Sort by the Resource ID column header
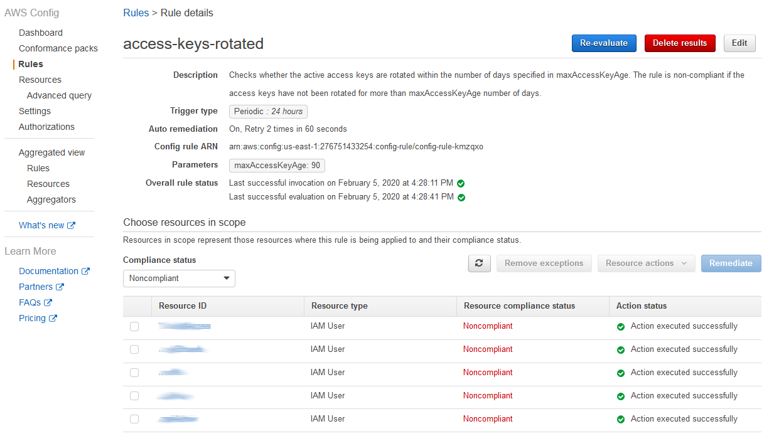The image size is (774, 441). (182, 306)
